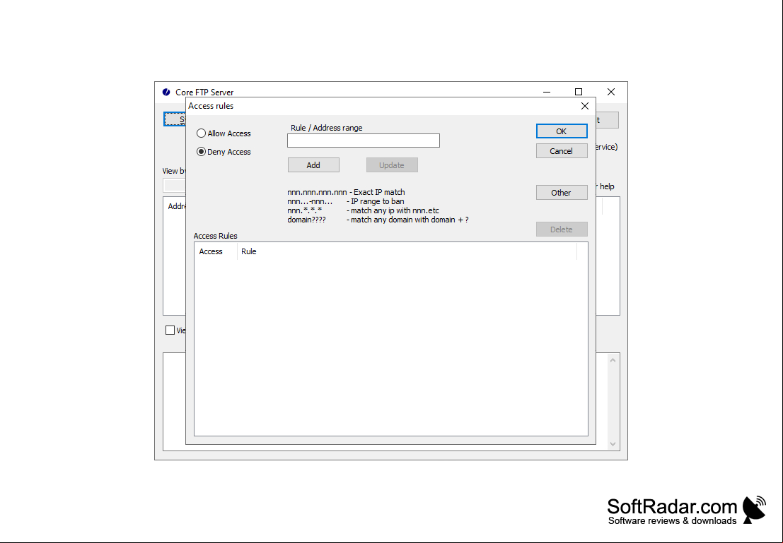
Task: Click the log scrollbar down arrow
Action: tap(613, 443)
